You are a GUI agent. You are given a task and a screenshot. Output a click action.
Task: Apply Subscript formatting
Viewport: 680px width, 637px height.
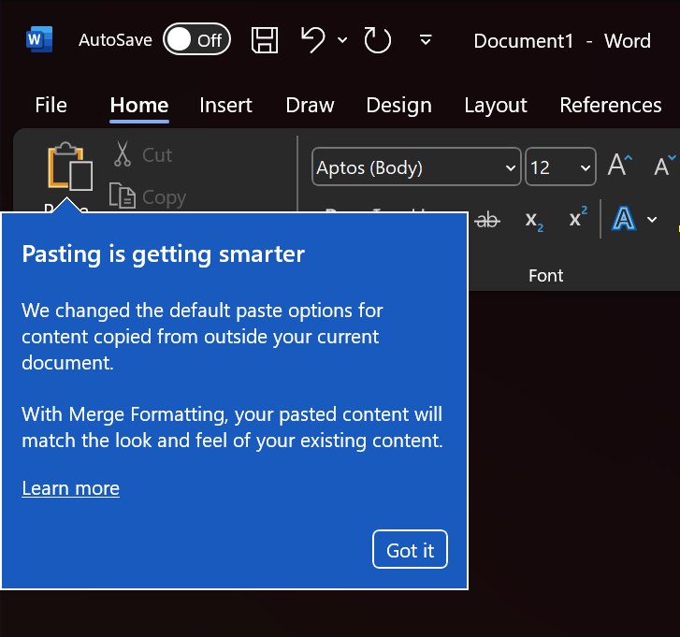534,220
